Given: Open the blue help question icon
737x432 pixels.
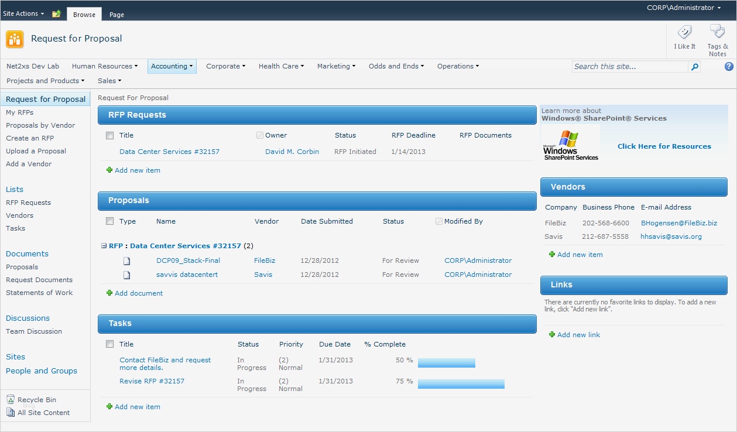Looking at the screenshot, I should coord(729,67).
